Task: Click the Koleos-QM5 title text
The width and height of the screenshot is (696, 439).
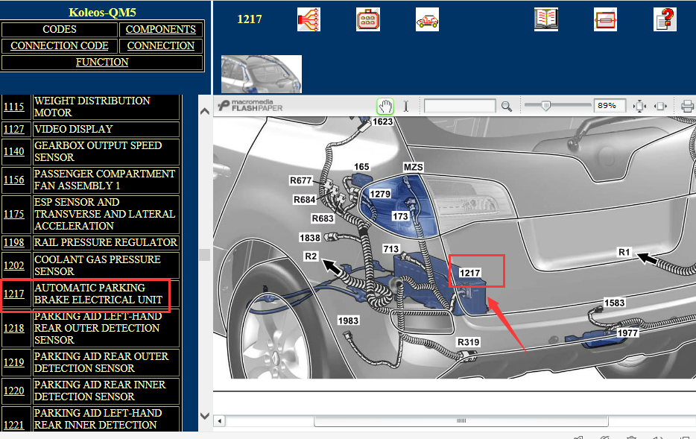Action: (x=102, y=13)
